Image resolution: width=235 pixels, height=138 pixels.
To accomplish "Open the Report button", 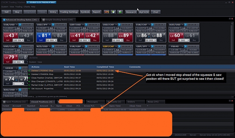I will (96, 12).
